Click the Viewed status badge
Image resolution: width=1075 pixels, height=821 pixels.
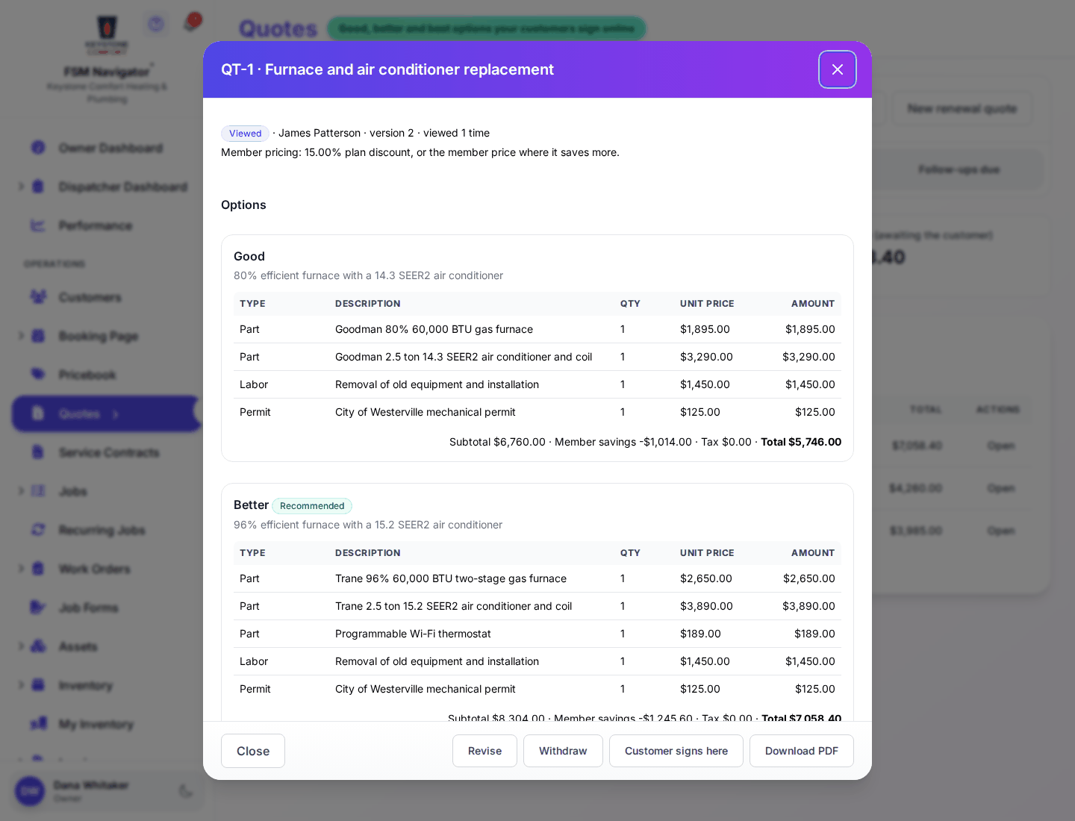245,134
